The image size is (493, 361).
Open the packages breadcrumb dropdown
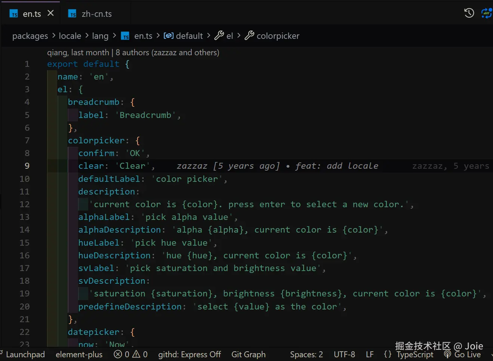(x=30, y=36)
